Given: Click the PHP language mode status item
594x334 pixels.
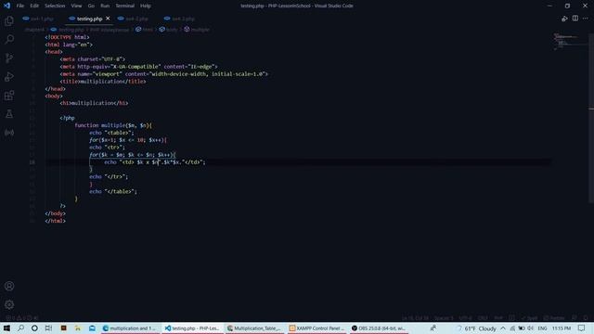Looking at the screenshot, I should [498, 317].
